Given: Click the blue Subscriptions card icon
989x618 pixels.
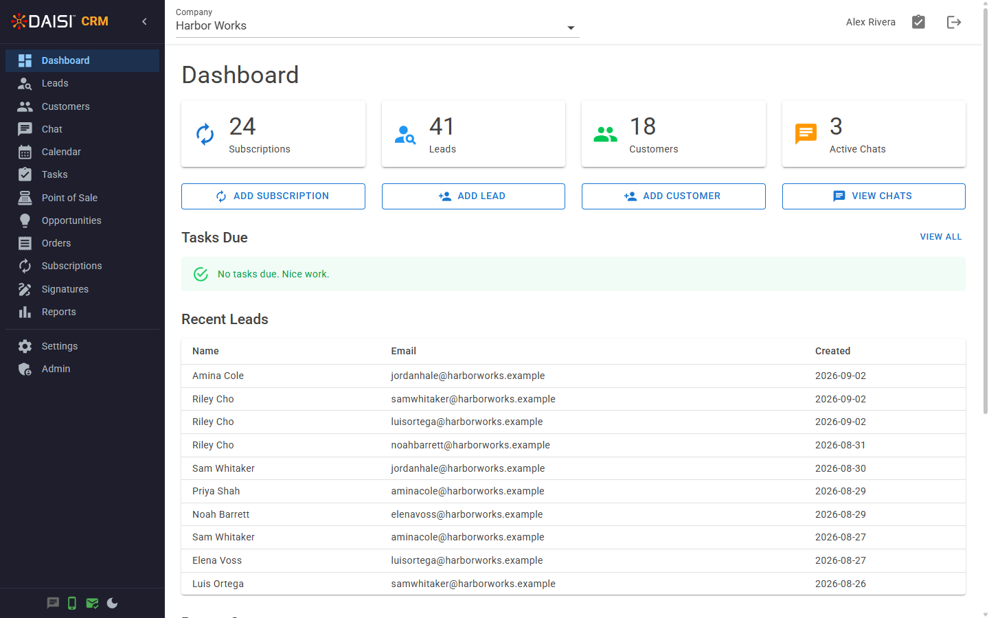Looking at the screenshot, I should tap(205, 134).
